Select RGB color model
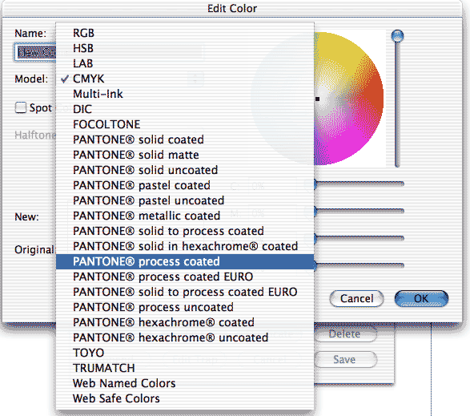Screen dimensions: 470x416 click(185, 33)
